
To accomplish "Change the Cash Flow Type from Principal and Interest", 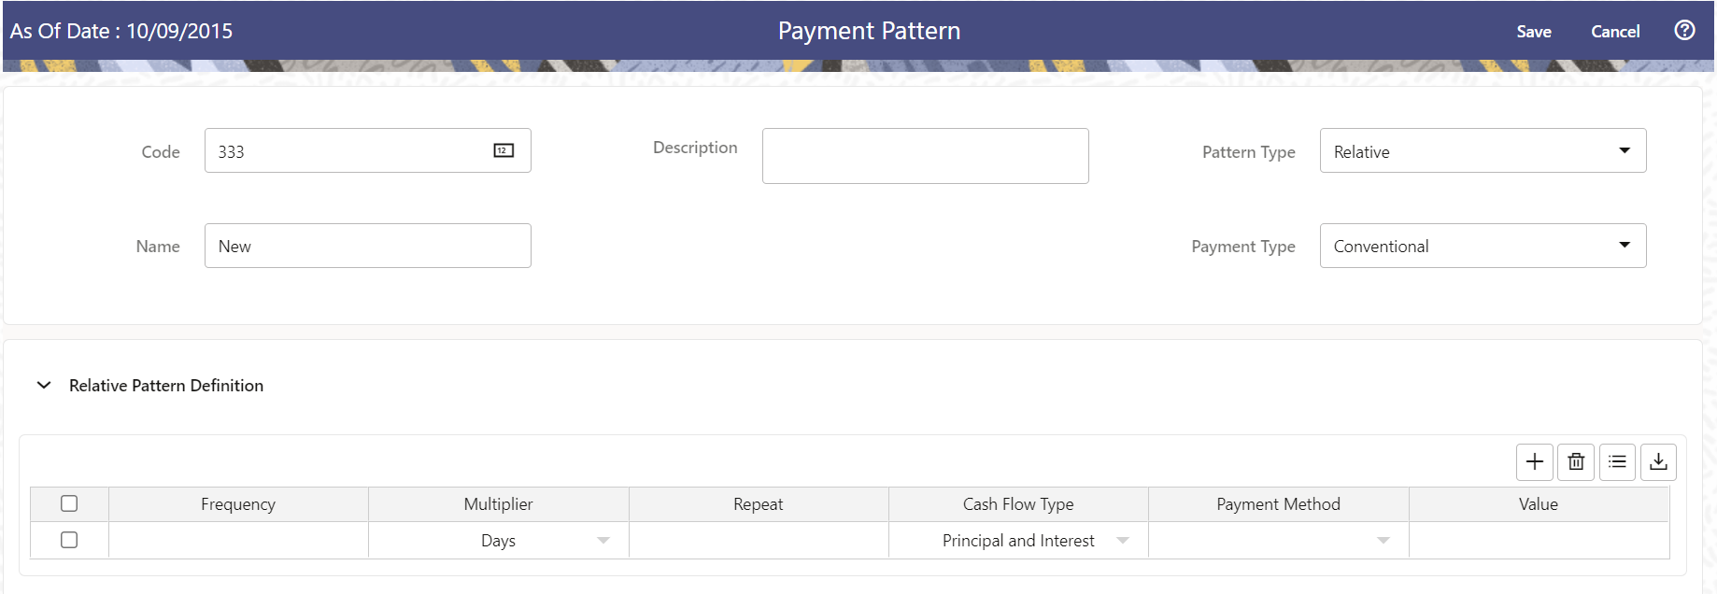I will pyautogui.click(x=1123, y=540).
